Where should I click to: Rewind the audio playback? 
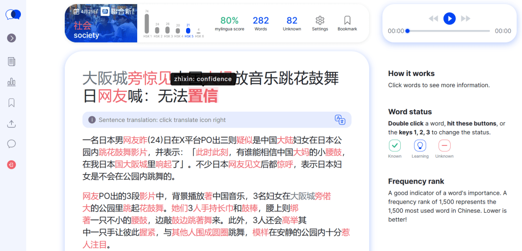coord(433,18)
